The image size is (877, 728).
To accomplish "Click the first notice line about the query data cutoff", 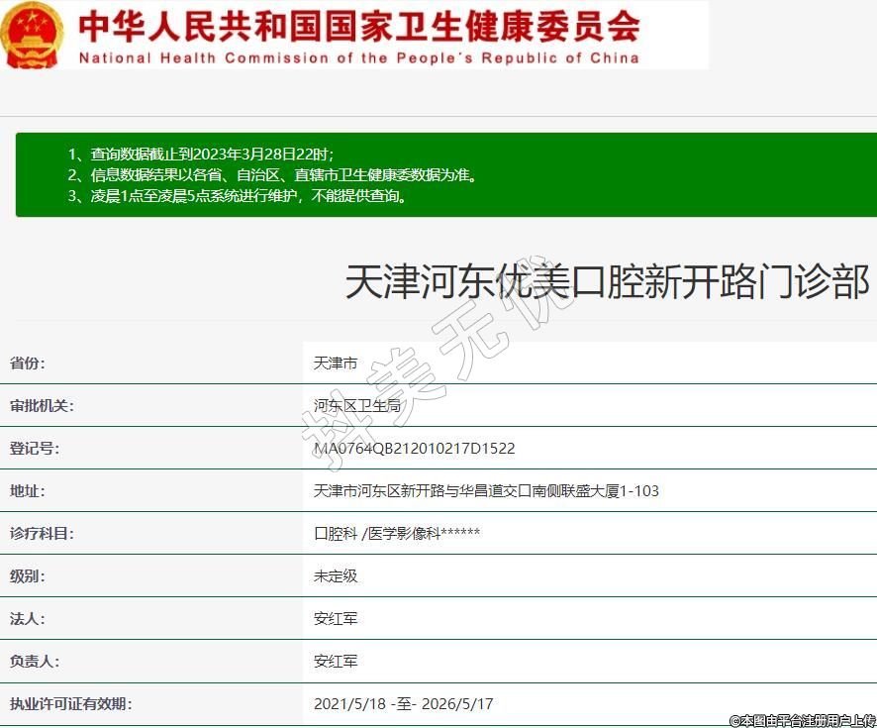I will [x=201, y=154].
